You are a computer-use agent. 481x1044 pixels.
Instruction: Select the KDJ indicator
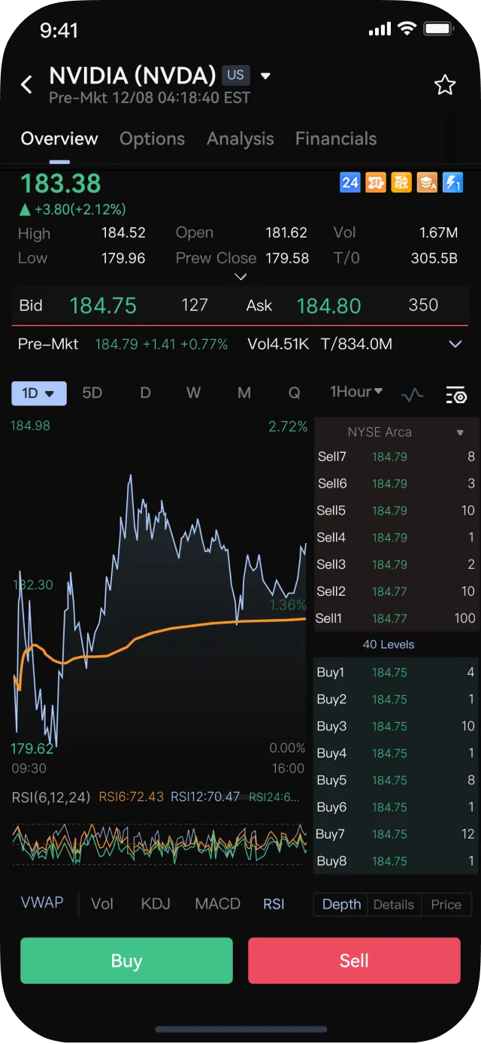[156, 903]
